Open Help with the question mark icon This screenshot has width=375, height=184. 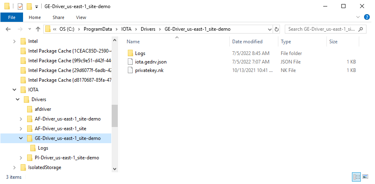click(367, 17)
